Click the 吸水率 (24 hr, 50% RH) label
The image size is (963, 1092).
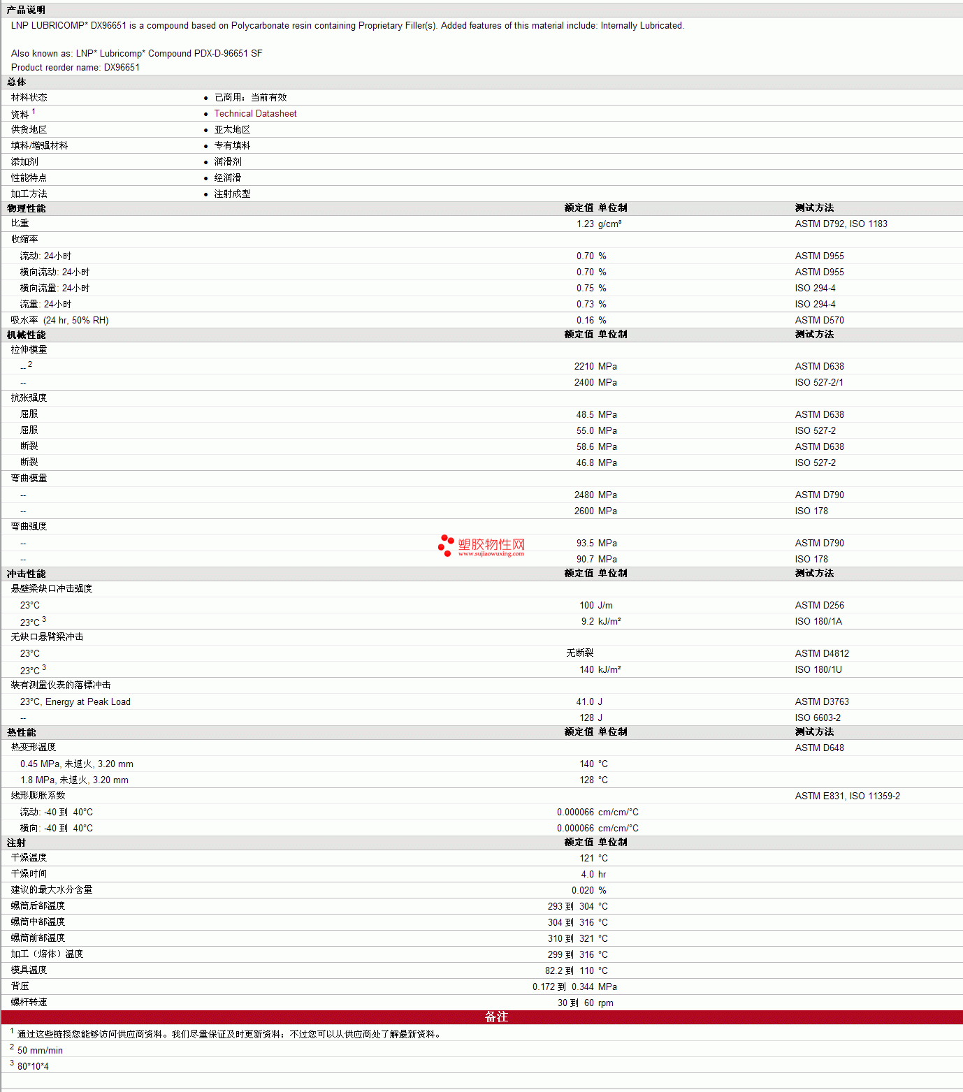click(x=59, y=321)
